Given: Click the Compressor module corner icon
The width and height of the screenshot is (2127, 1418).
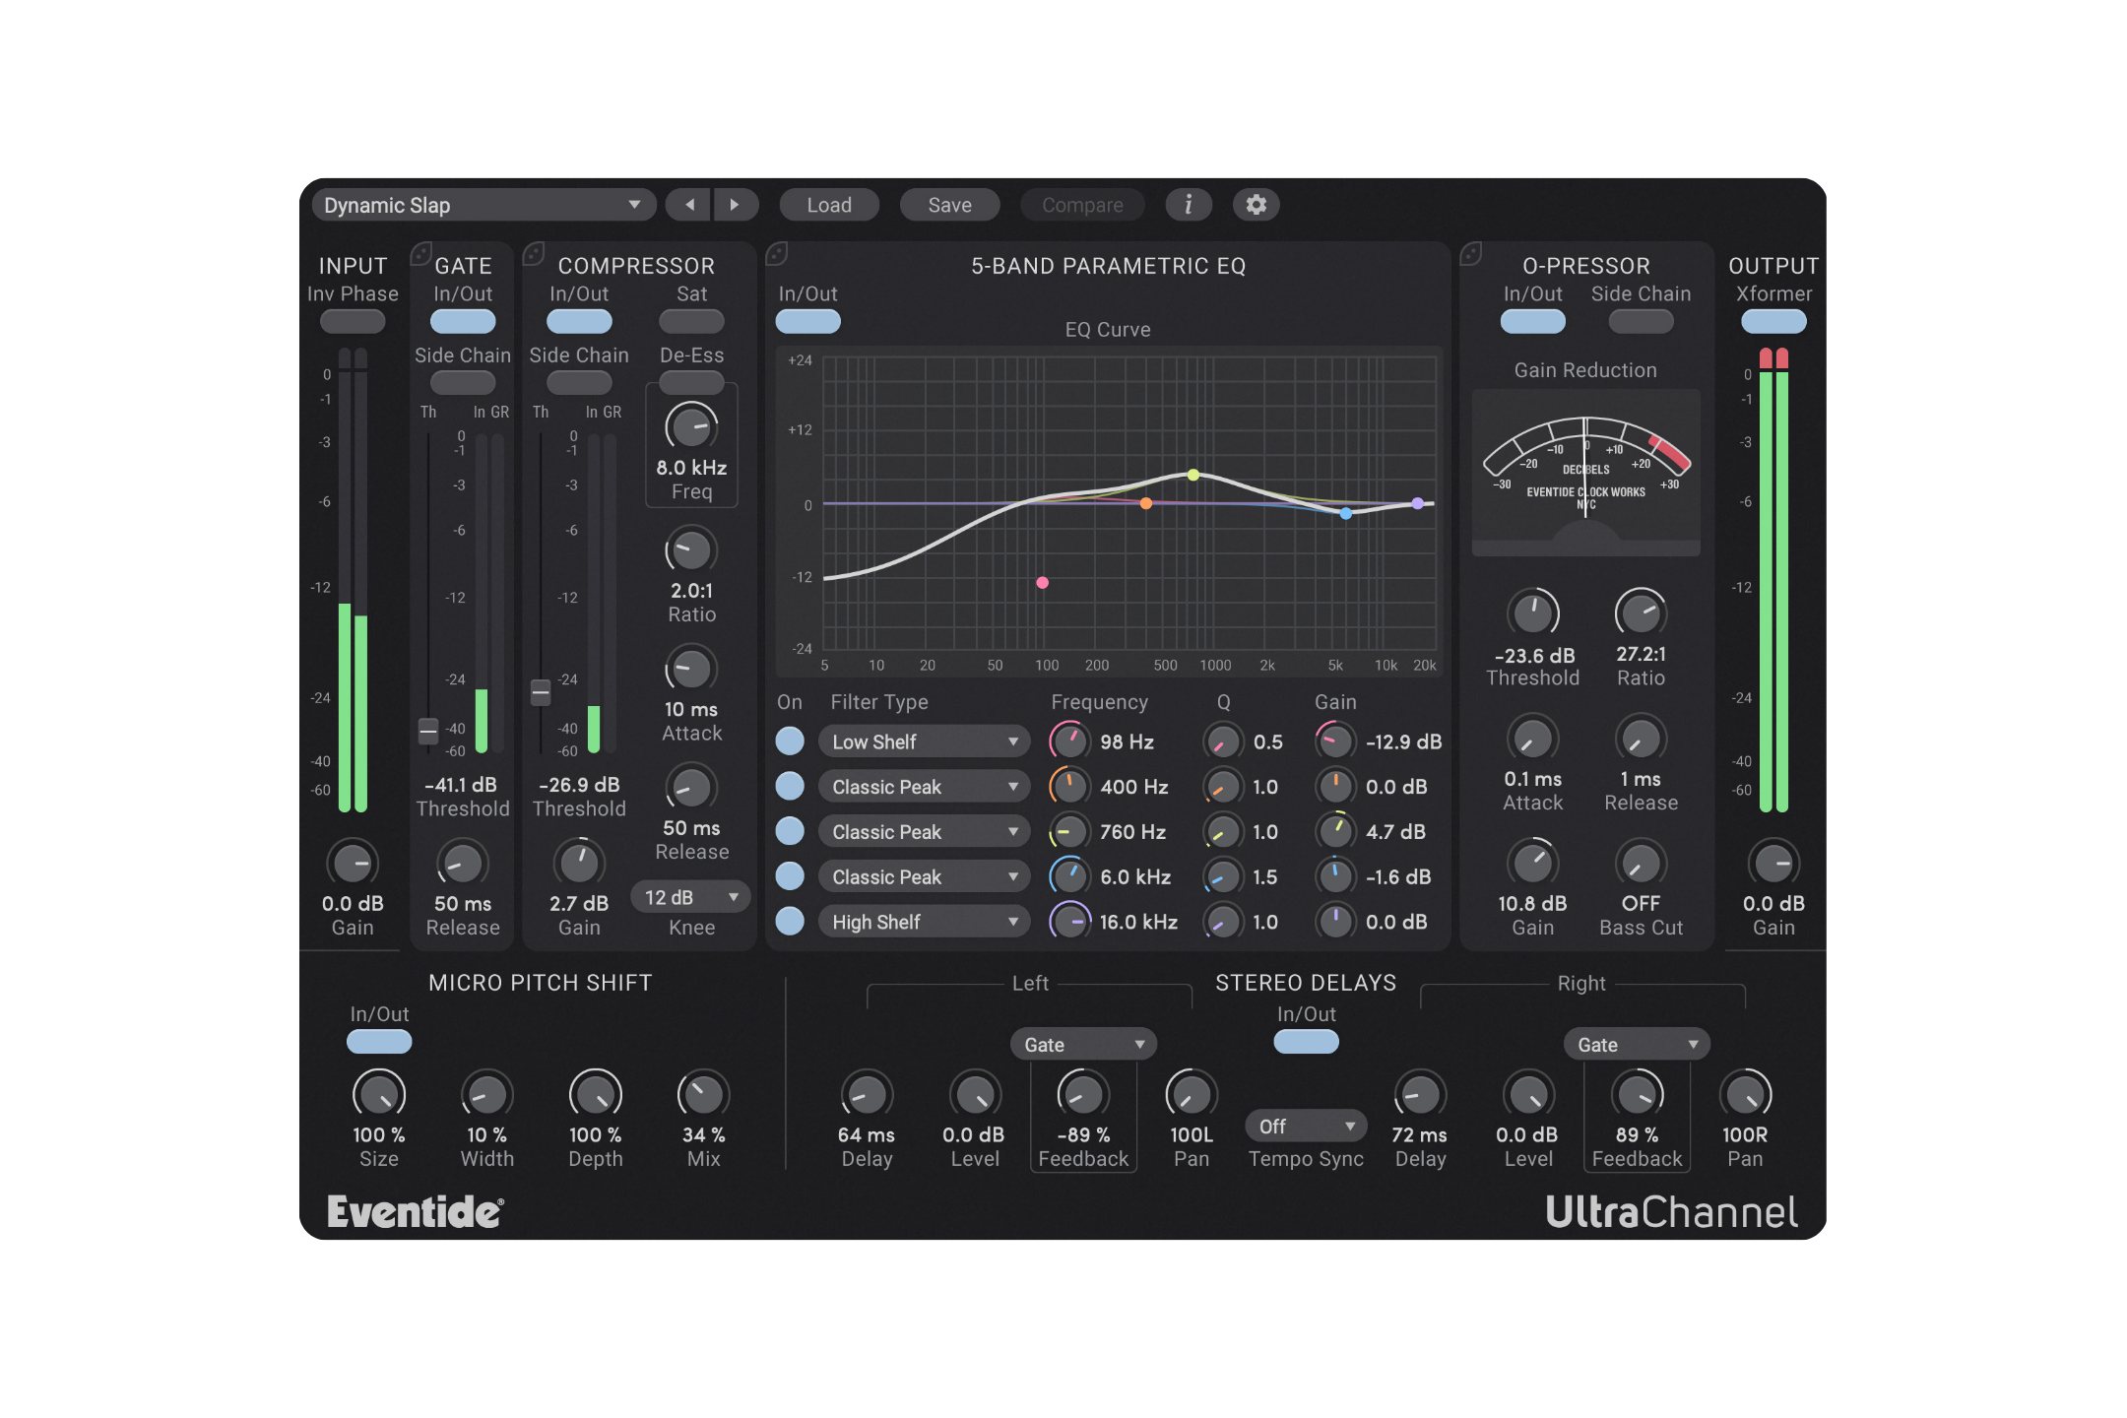Looking at the screenshot, I should (x=534, y=254).
